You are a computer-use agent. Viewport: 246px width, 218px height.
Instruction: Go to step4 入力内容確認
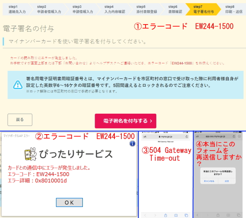[115, 9]
